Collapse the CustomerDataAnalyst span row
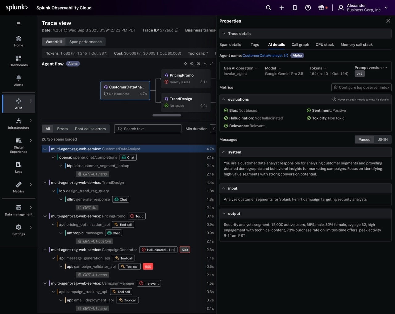The image size is (395, 314). 45,149
